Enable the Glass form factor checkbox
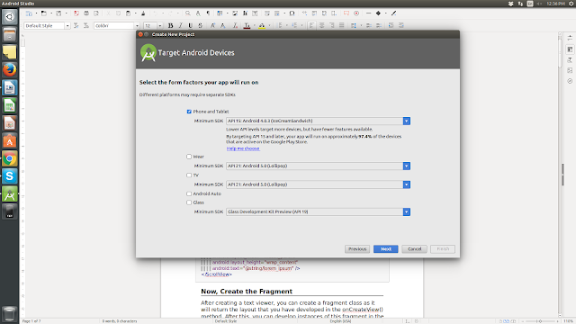The image size is (576, 324). pos(189,202)
